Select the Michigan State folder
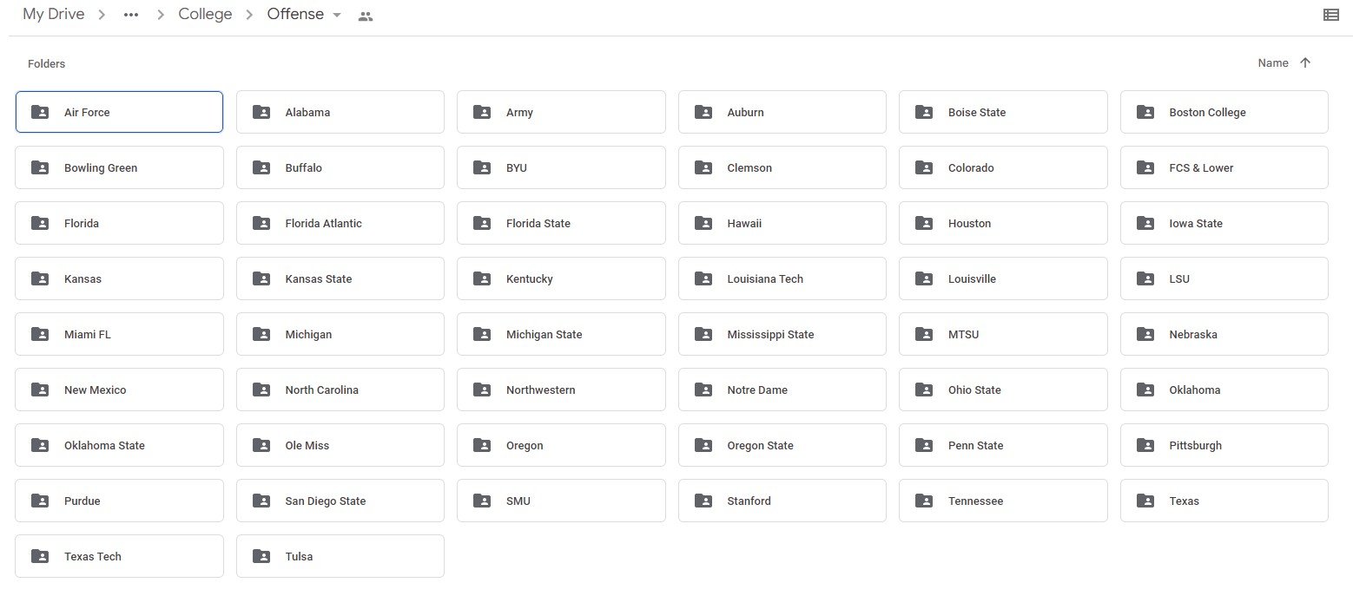Viewport: 1353px width, 609px height. tap(561, 334)
